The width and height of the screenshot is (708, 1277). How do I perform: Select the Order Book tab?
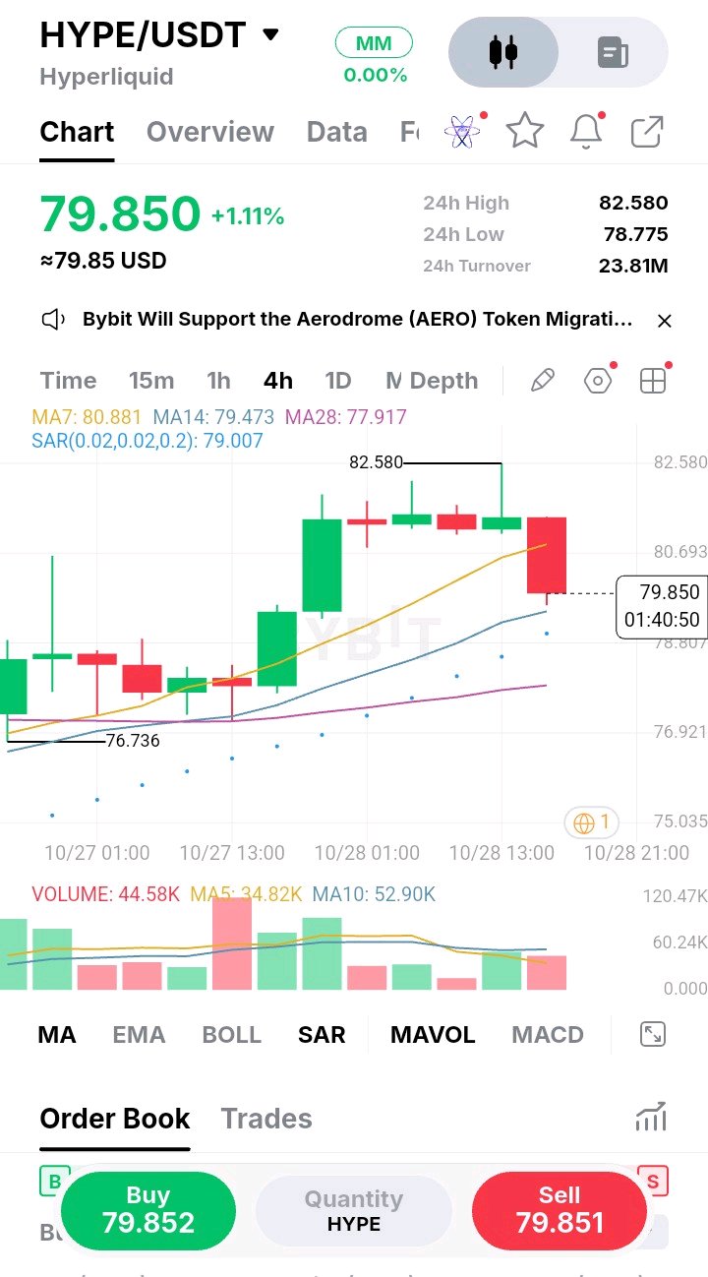pos(115,1119)
